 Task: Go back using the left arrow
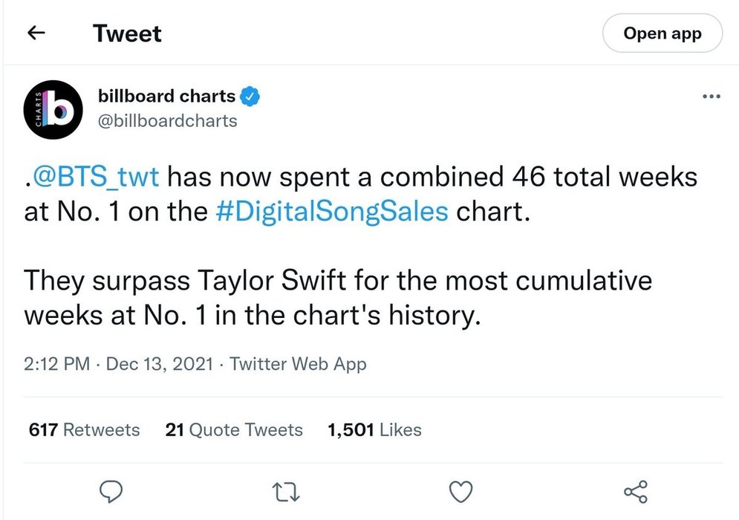[x=37, y=33]
